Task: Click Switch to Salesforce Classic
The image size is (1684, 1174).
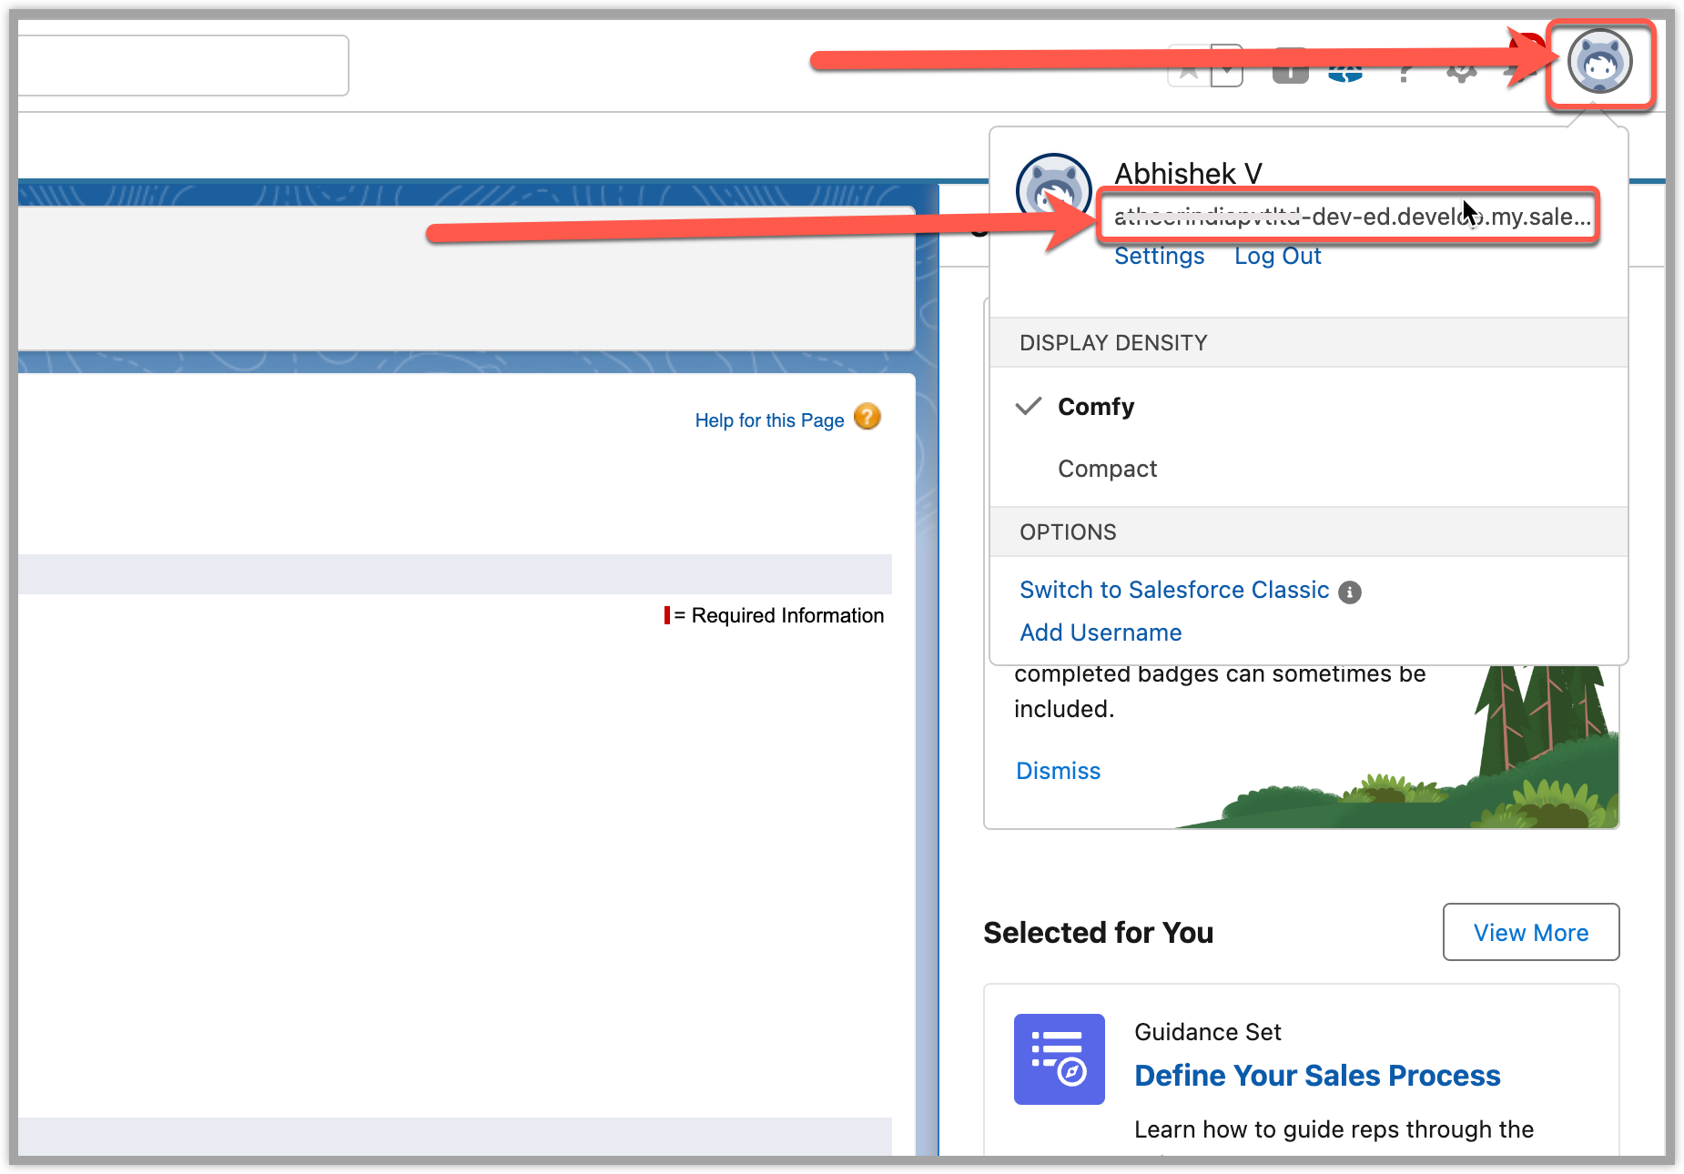Action: [1173, 590]
